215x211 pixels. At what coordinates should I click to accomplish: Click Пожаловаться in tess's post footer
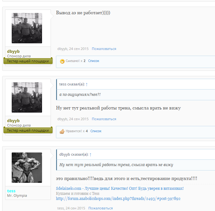pyautogui.click(x=100, y=208)
